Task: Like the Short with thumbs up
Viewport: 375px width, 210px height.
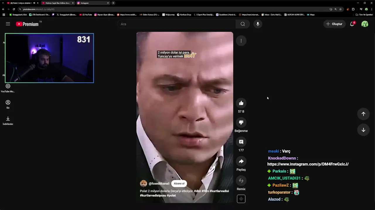Action: pos(241,103)
